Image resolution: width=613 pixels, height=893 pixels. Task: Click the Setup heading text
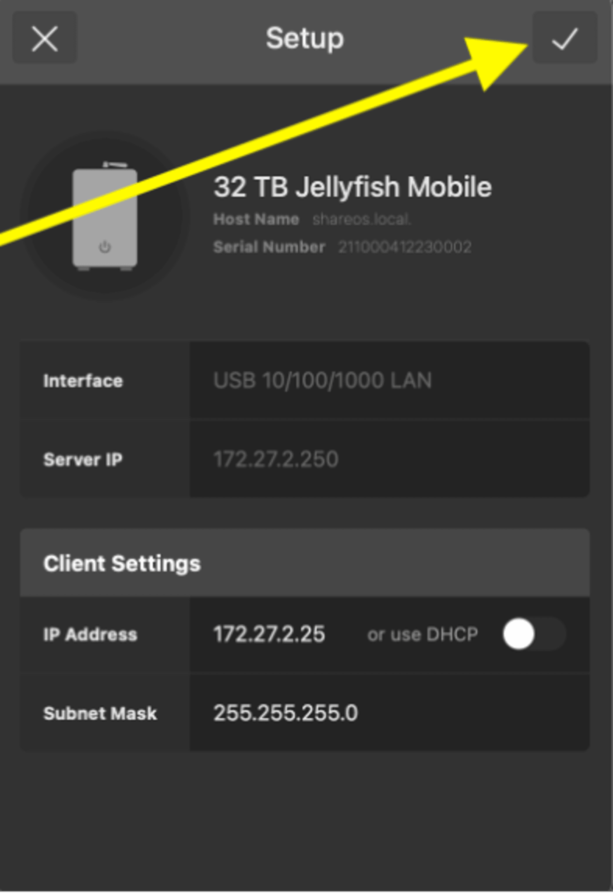305,39
